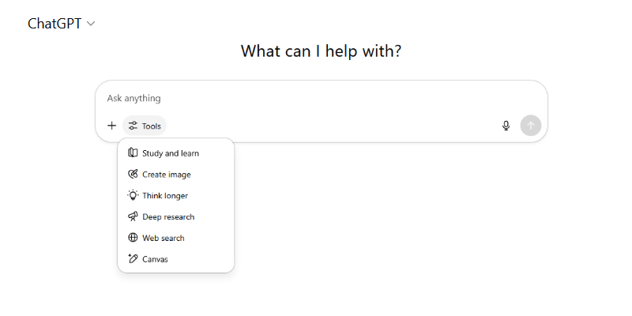632x316 pixels.
Task: Focus the Ask anything text field
Action: tap(316, 99)
